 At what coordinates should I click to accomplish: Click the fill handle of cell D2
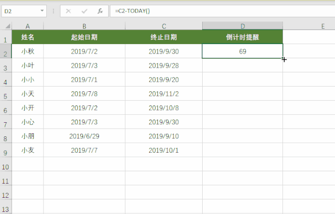coord(283,58)
